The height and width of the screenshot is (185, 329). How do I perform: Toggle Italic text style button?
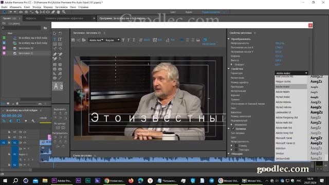click(129, 40)
